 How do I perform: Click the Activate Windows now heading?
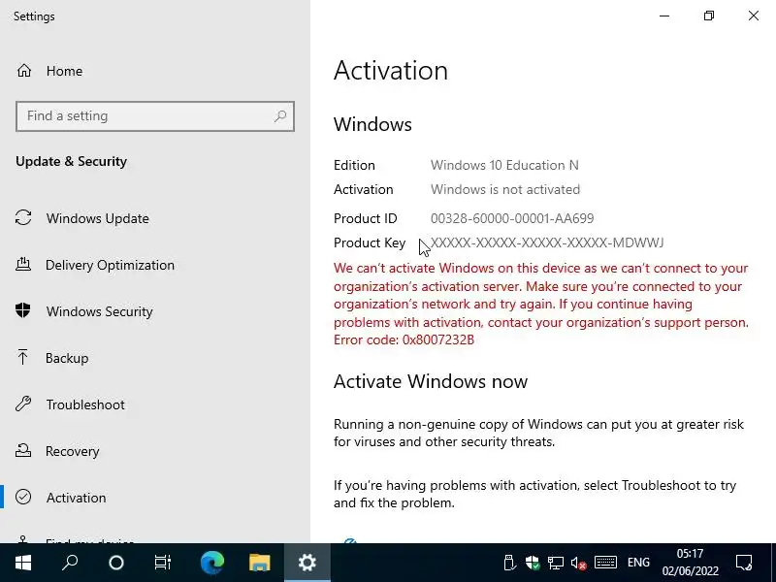(x=431, y=381)
